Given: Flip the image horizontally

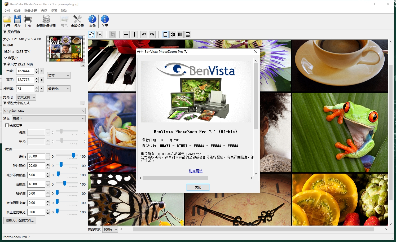Looking at the screenshot, I should click(126, 34).
